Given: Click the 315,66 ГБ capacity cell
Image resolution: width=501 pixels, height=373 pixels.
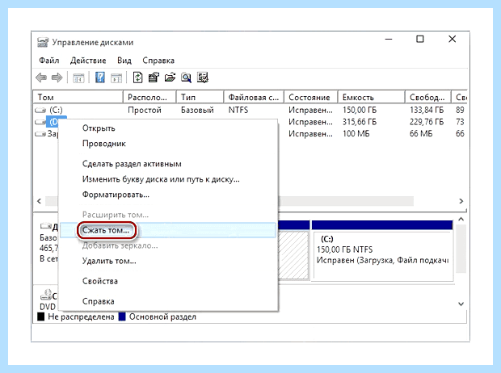Looking at the screenshot, I should pyautogui.click(x=360, y=122).
